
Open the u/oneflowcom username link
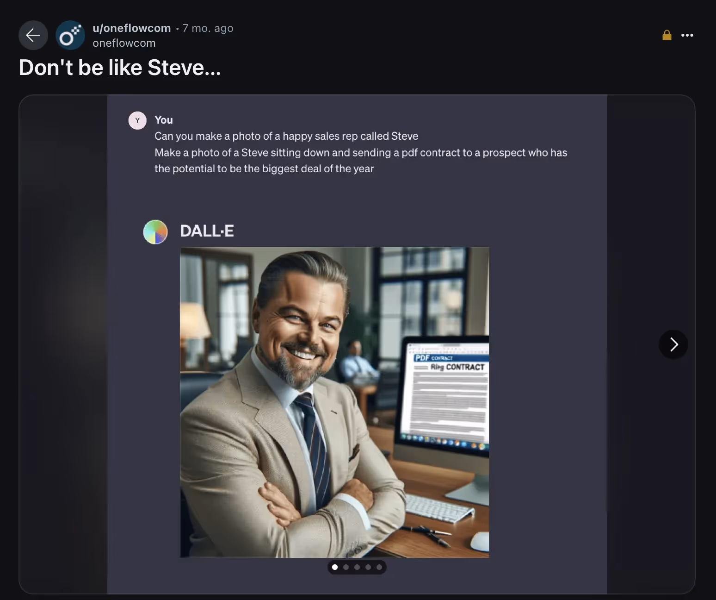[132, 28]
